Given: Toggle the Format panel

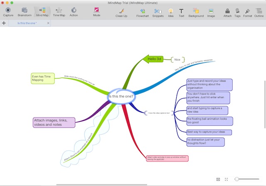Looking at the screenshot, I should 248,11.
